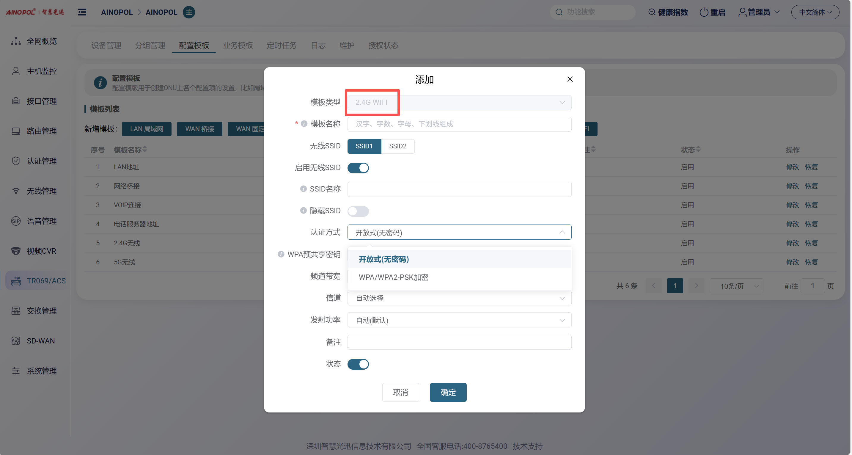
Task: Click the info icon next to WPA pre-shared key
Action: coord(281,254)
